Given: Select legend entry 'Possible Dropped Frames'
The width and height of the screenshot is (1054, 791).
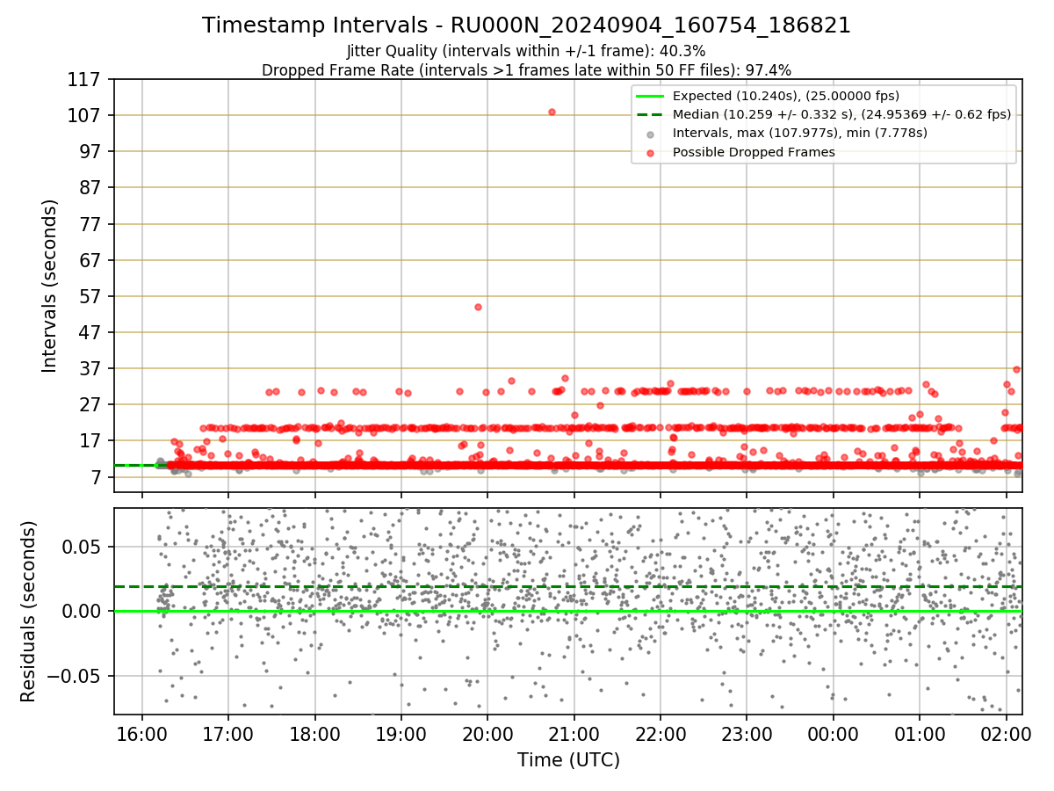Looking at the screenshot, I should 753,152.
